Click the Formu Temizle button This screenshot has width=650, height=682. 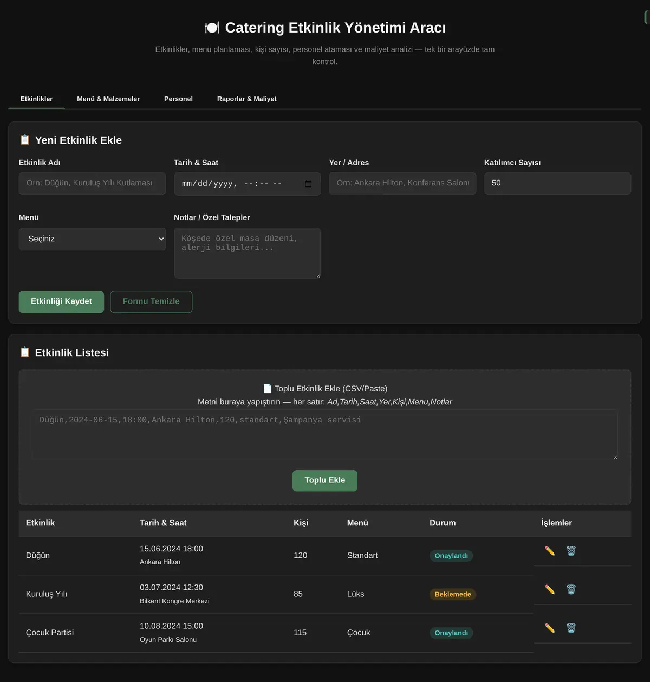151,301
